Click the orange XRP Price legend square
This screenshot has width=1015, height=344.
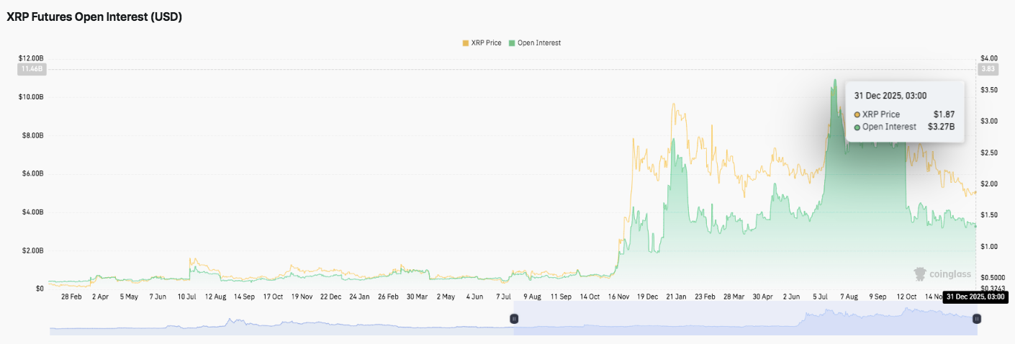[x=465, y=43]
